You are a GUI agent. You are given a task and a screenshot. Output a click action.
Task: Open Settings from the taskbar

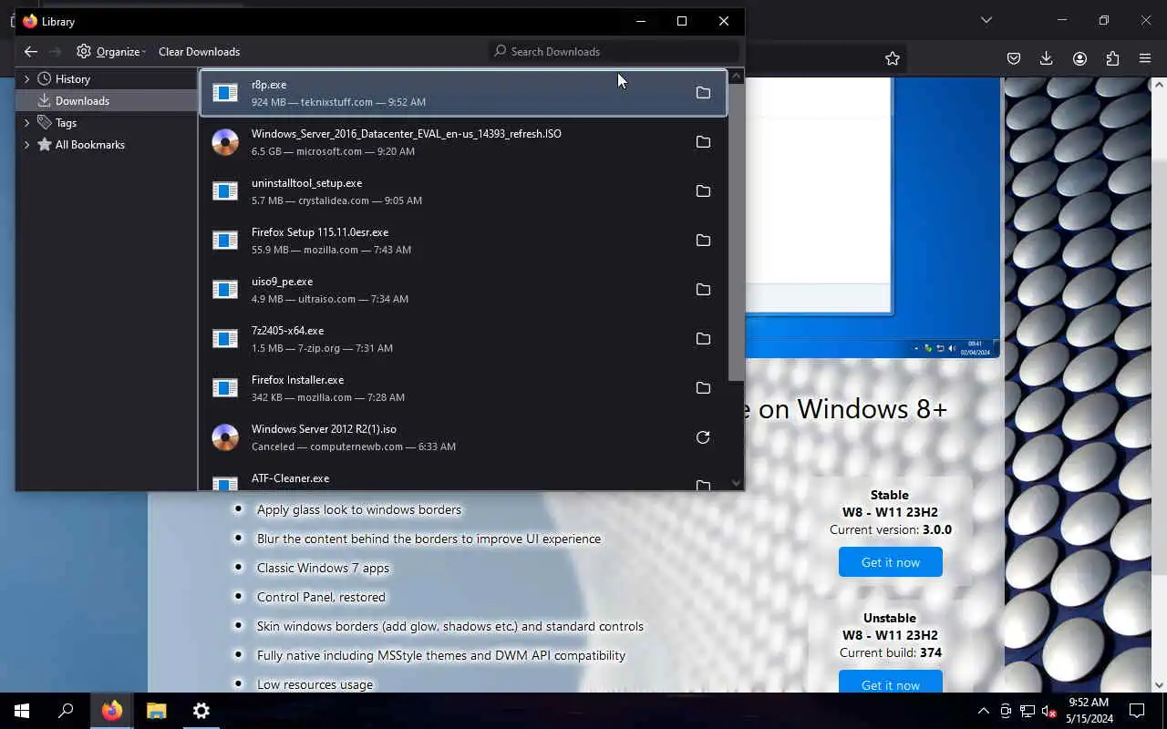click(201, 711)
